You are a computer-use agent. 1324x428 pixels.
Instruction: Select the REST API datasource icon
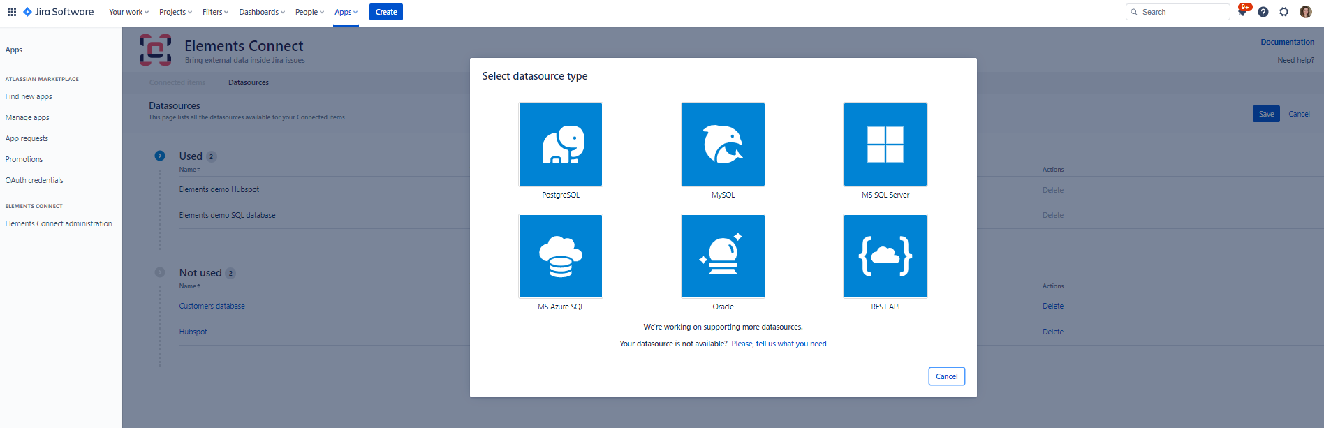(885, 256)
